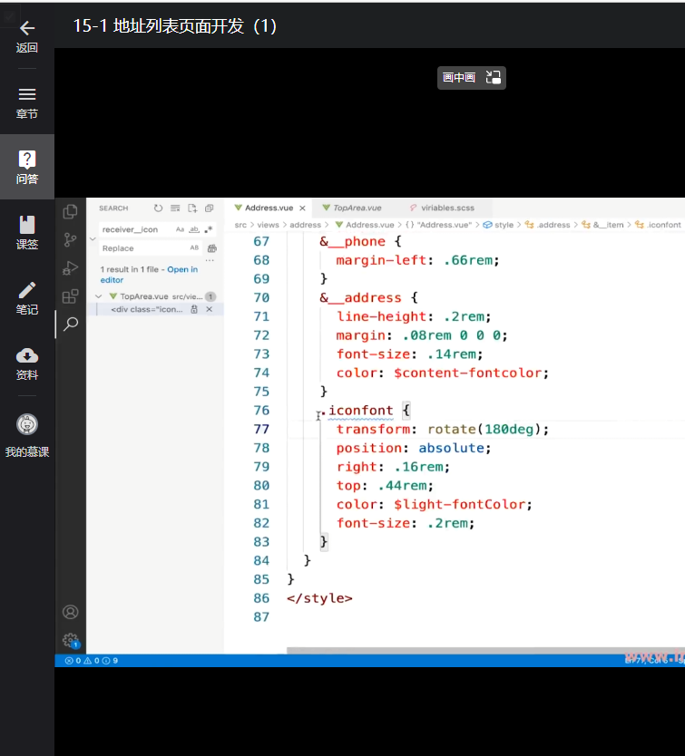
Task: Open the 章节 chapter list
Action: tap(27, 103)
